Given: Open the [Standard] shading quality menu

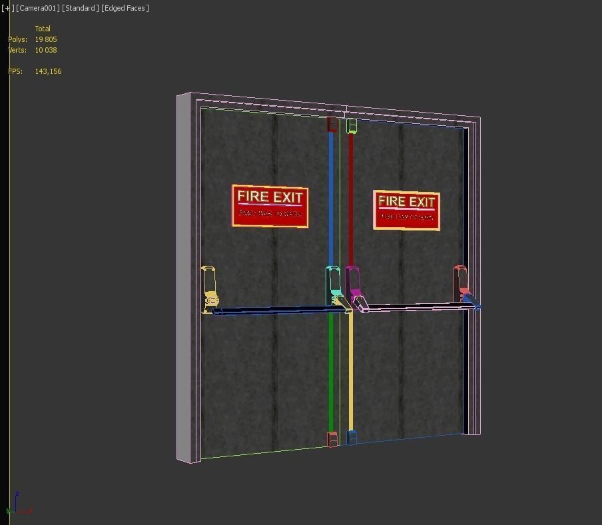Looking at the screenshot, I should tap(80, 8).
